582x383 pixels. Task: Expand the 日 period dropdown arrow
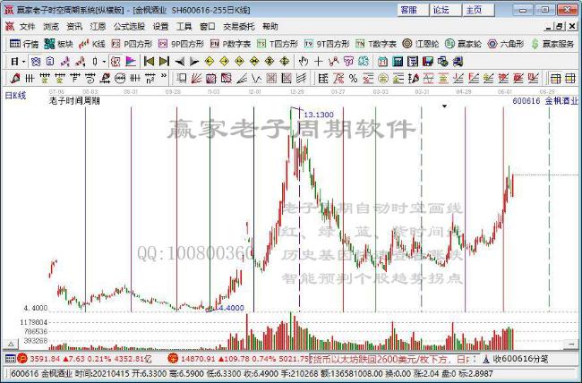tap(24, 62)
